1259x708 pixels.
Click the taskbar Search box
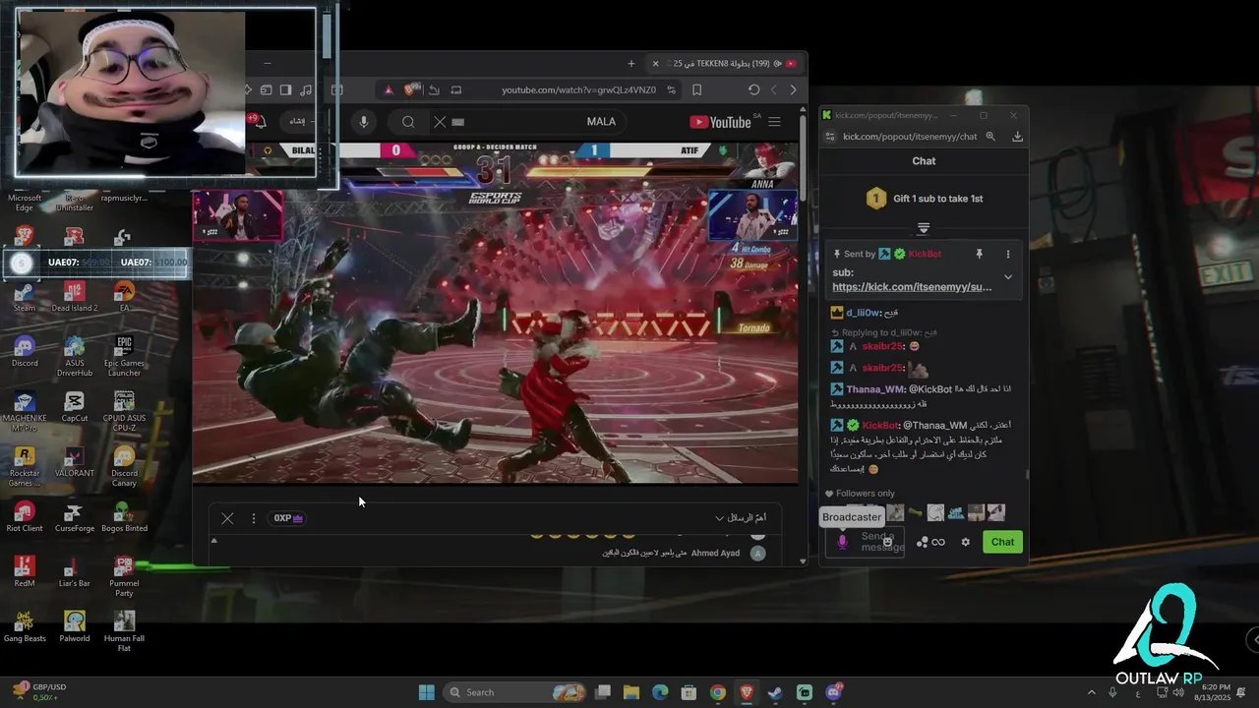[513, 692]
